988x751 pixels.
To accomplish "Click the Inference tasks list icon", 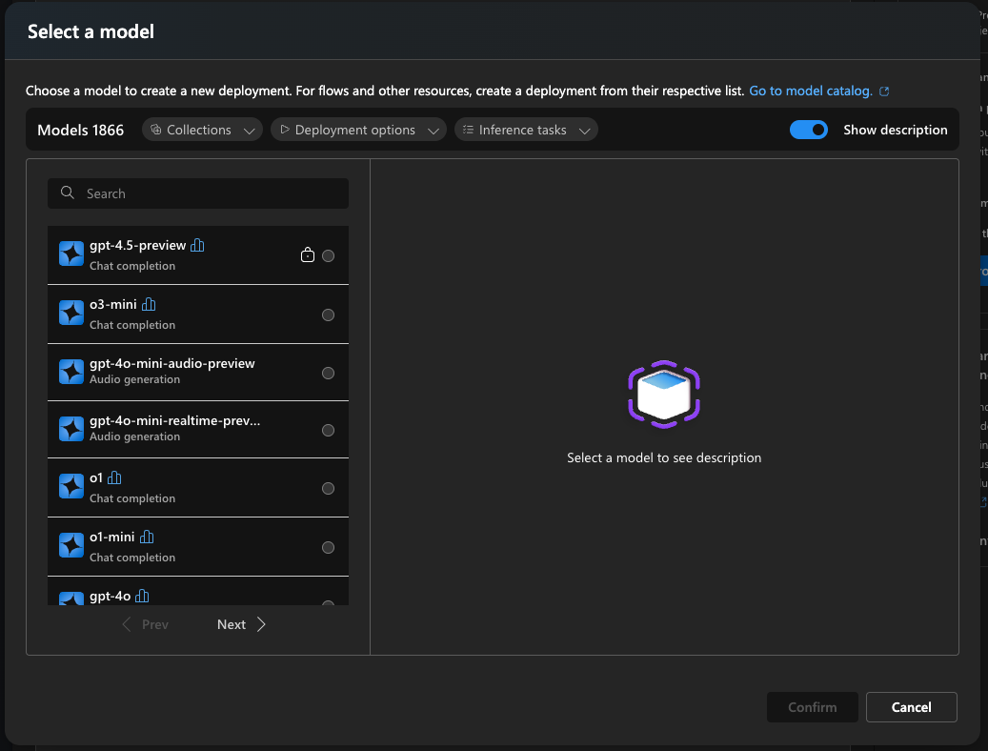I will pos(468,130).
